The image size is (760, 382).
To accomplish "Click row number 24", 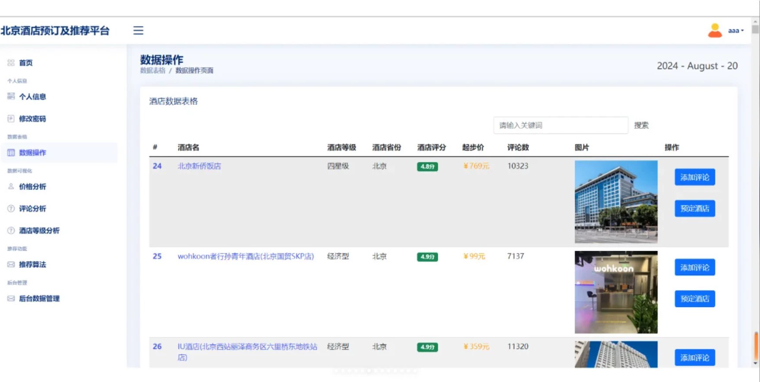I will coord(157,166).
